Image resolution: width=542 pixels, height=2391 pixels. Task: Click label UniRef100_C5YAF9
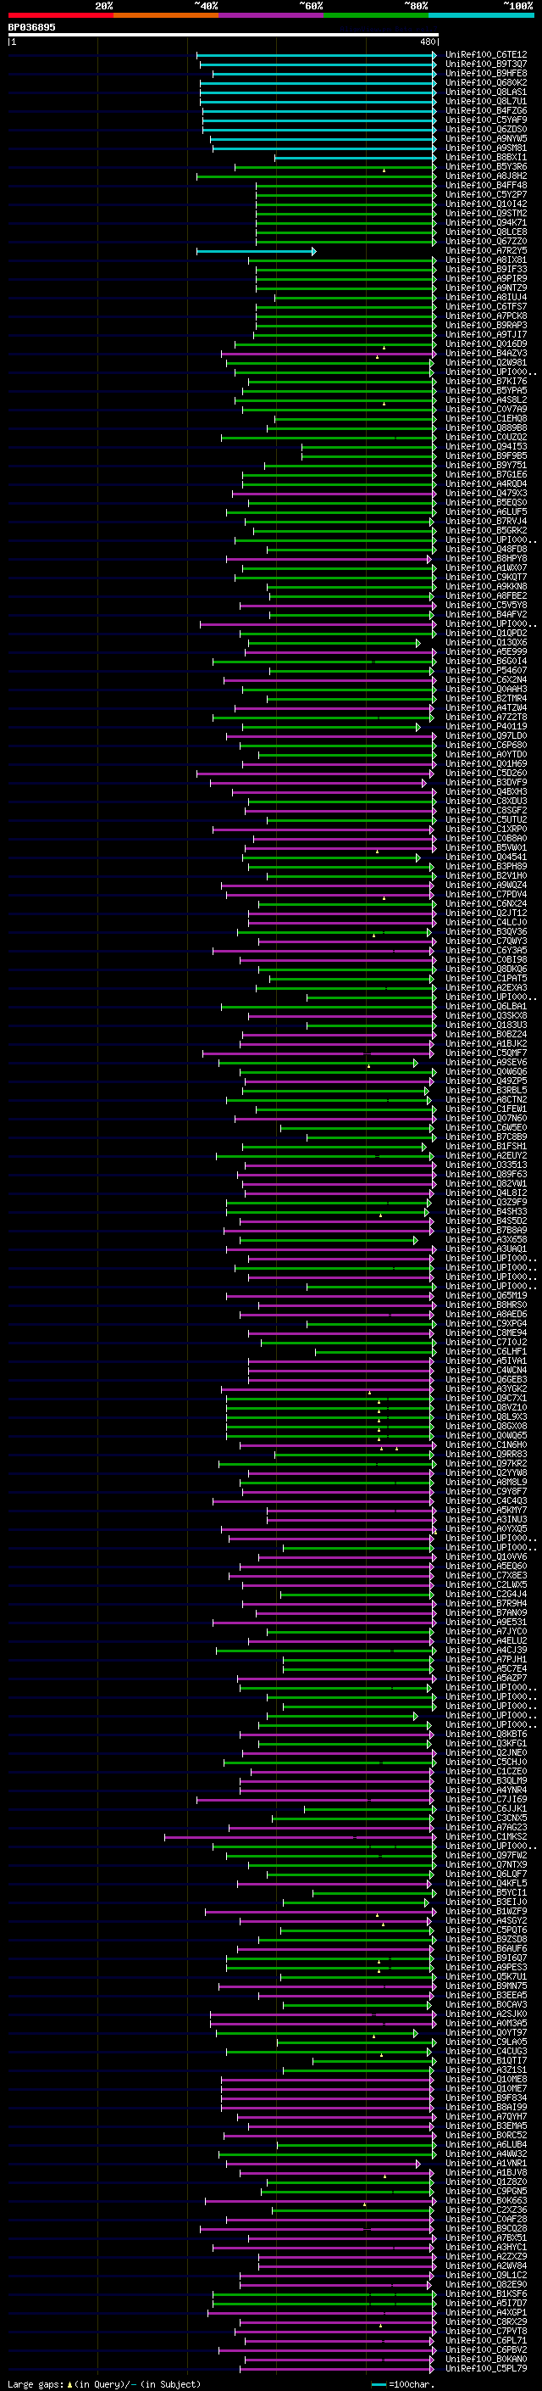pyautogui.click(x=485, y=120)
